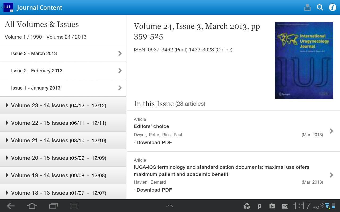Tap the Wi-Fi status icon
340x212 pixels.
pos(328,206)
